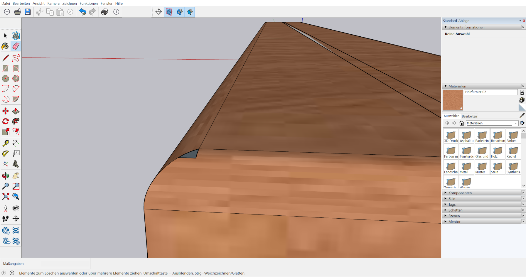
Task: Use the eyedropper material sampler
Action: coord(522,116)
